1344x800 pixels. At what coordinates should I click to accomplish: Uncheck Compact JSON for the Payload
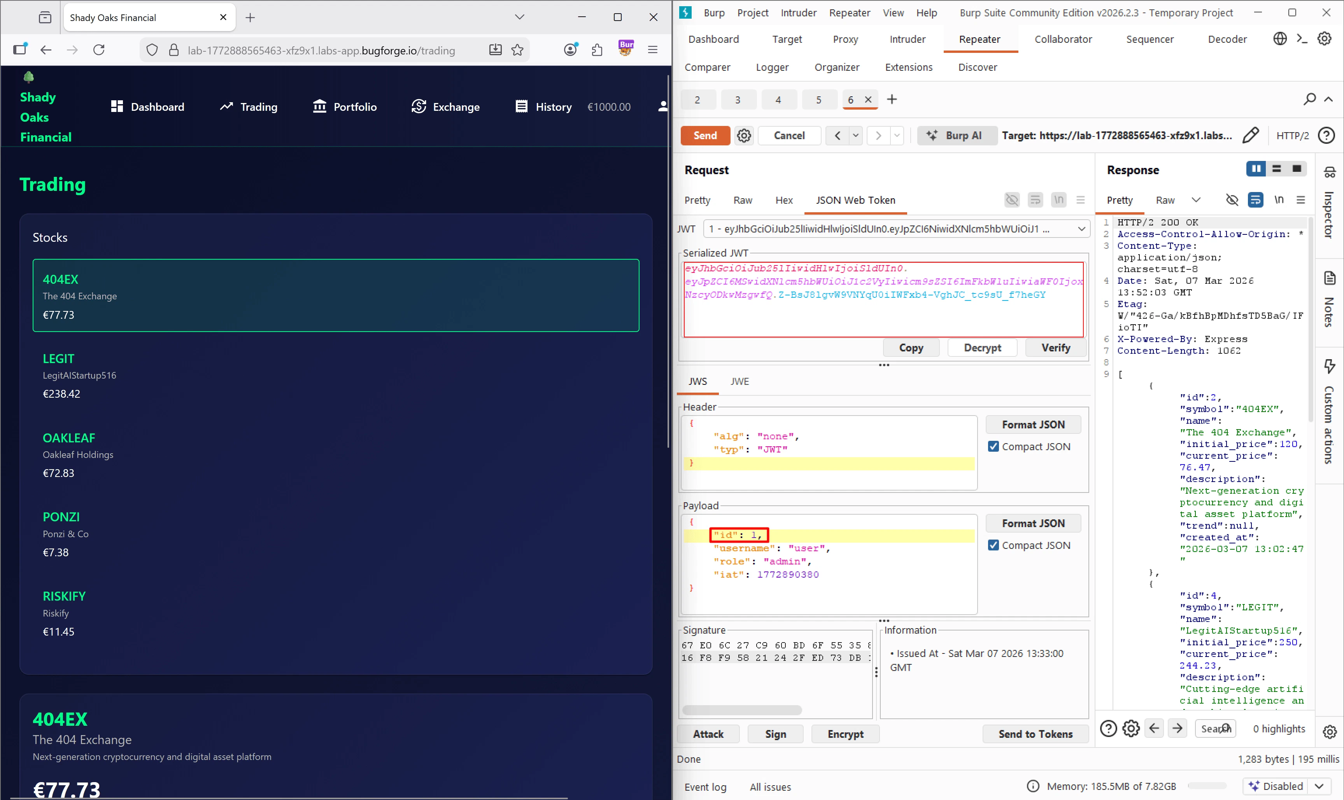tap(994, 545)
